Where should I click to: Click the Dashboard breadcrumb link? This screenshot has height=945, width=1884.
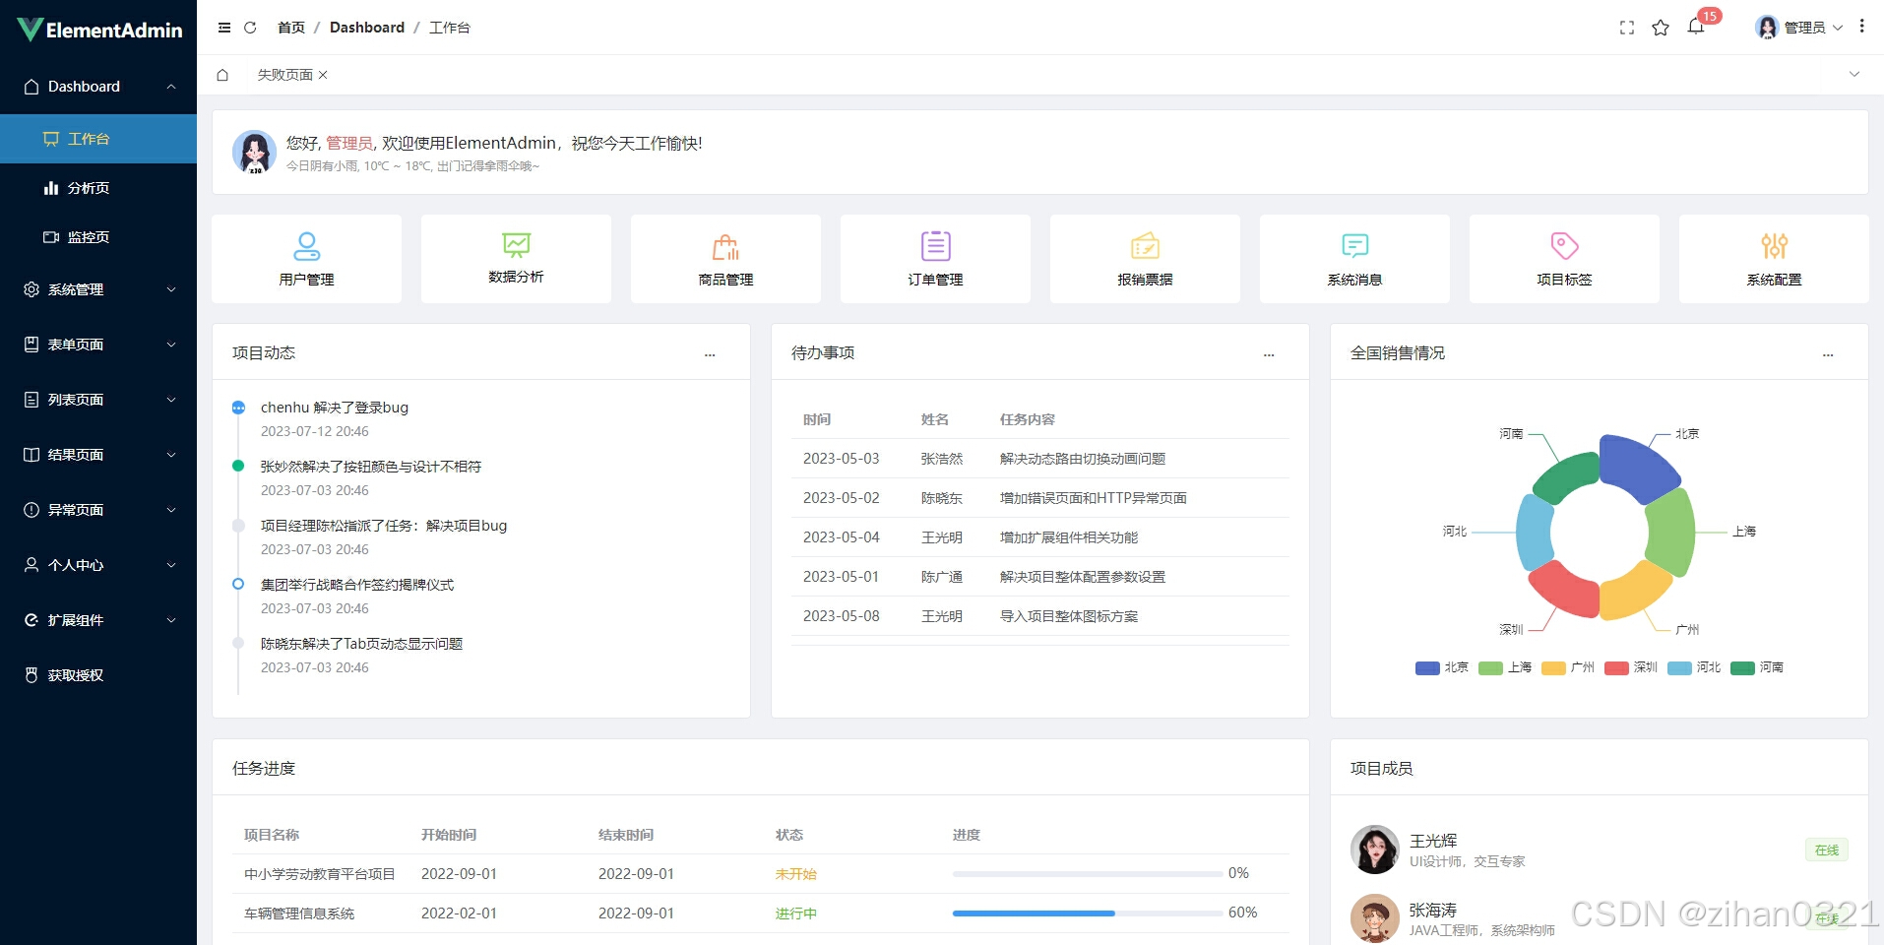367,27
